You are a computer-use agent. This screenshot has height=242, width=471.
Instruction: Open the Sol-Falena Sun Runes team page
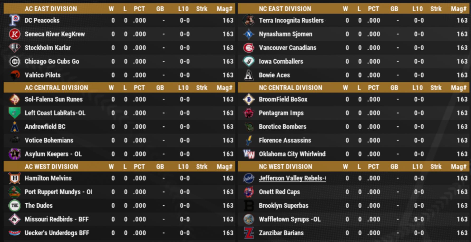54,99
